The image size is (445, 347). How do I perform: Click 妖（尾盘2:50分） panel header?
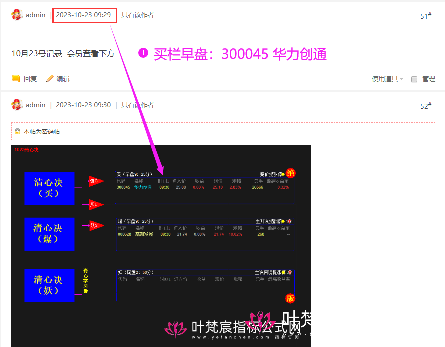coord(136,272)
